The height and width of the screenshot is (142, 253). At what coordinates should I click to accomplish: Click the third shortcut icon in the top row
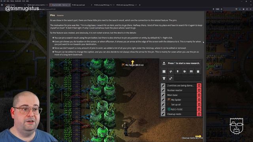click(x=177, y=71)
